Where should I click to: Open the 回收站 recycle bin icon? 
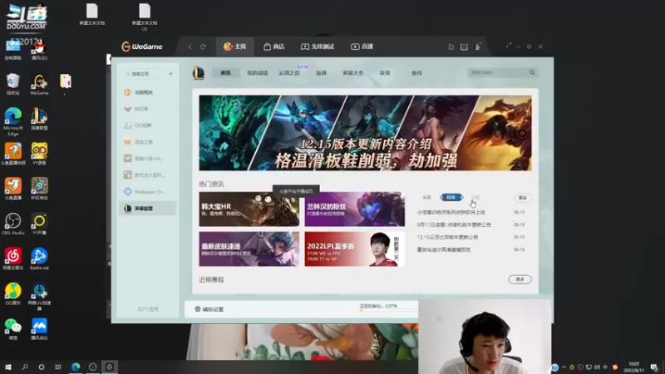13,84
